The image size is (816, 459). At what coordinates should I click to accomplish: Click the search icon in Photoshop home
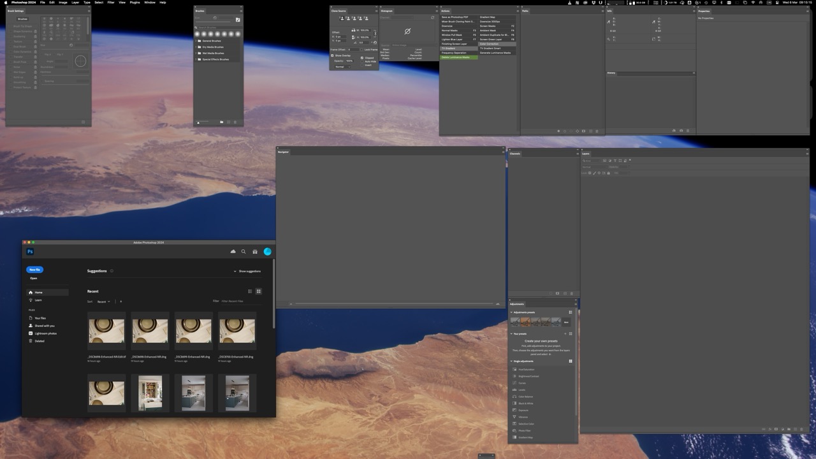(x=243, y=251)
